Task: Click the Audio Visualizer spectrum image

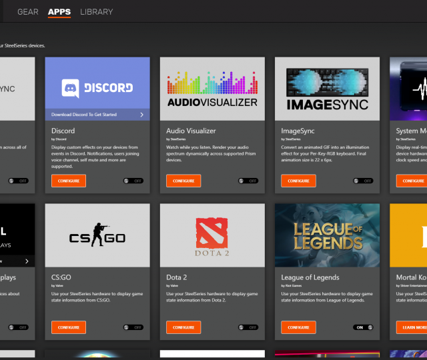Action: [x=212, y=89]
